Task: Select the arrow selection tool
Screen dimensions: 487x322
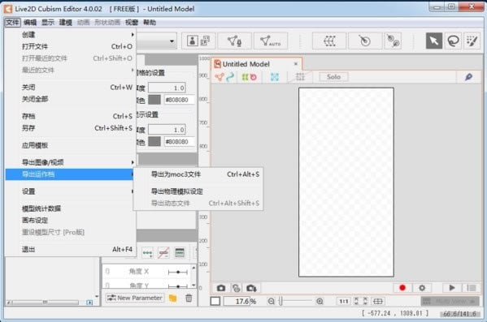Action: 433,41
